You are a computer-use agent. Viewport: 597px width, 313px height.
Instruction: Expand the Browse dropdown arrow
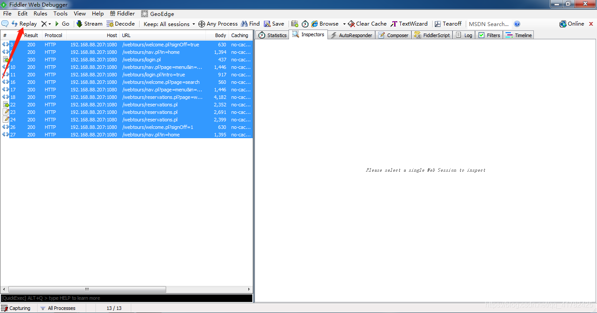click(344, 24)
